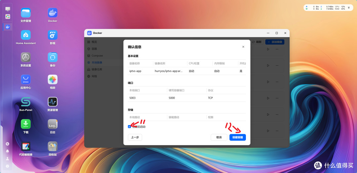Viewport: 357px width, 173px height.
Task: Click the 装载路径 storage column header
Action: pos(174,117)
